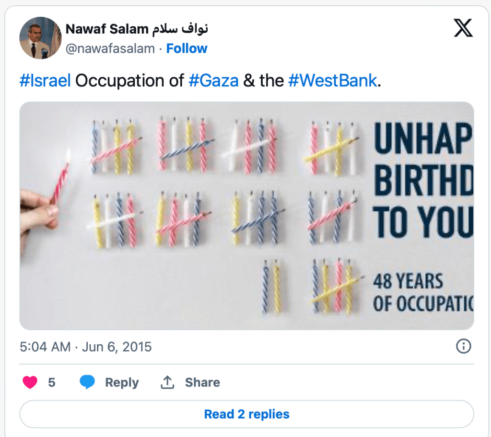
Task: Click the blue reply bubble icon
Action: pos(87,382)
